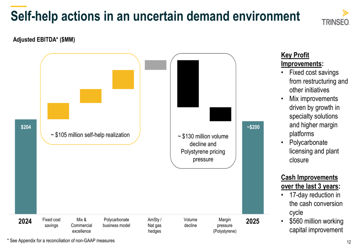Select the gray AmSty / Nat gas hedges bar

click(x=155, y=65)
